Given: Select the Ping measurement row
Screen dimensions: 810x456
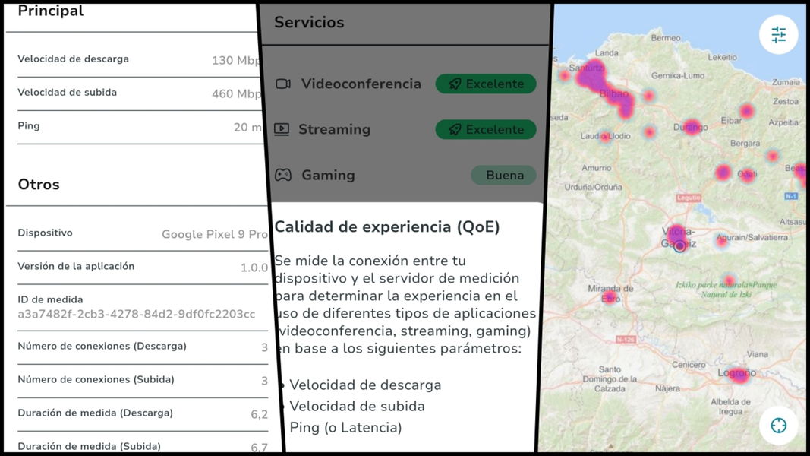Looking at the screenshot, I should tap(137, 127).
